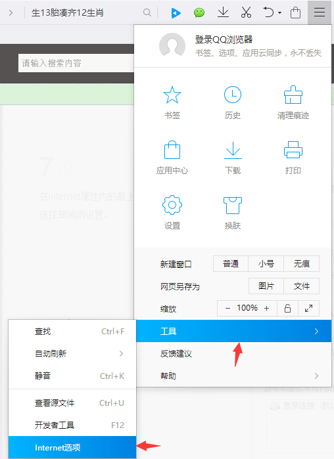Screen dimensions: 334x459
Task: Select the Internet选项 menu entry
Action: pos(72,447)
